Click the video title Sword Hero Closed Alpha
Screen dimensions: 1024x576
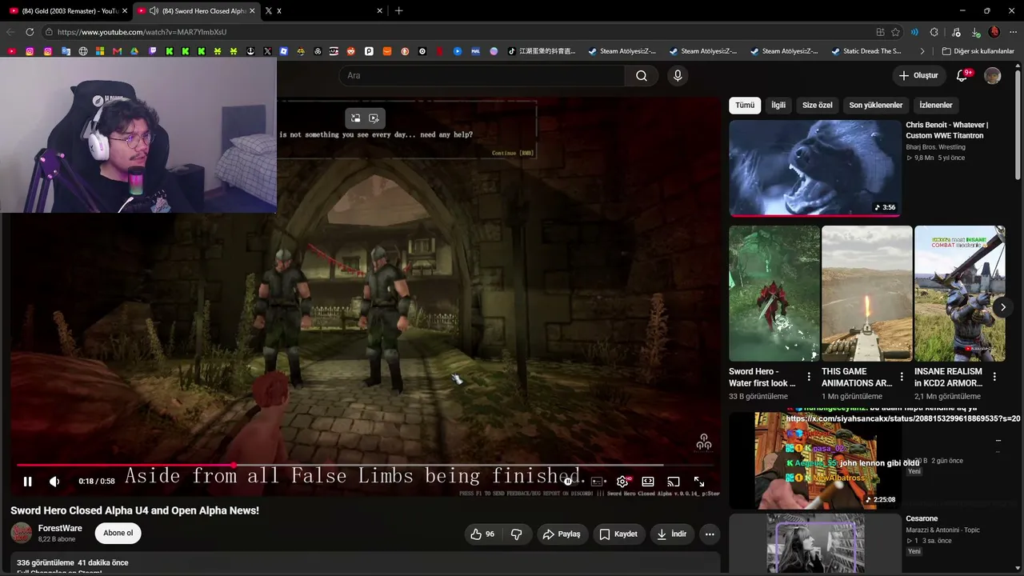pyautogui.click(x=134, y=510)
